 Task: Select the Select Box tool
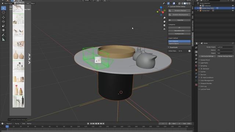click(x=3, y=8)
